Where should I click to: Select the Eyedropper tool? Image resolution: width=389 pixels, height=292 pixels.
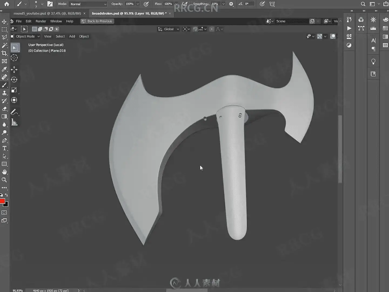pyautogui.click(x=4, y=69)
